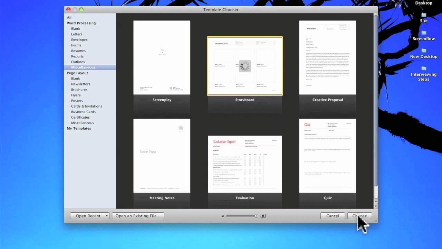Select the Outlines category
Screen dimensions: 442x249
pyautogui.click(x=78, y=62)
